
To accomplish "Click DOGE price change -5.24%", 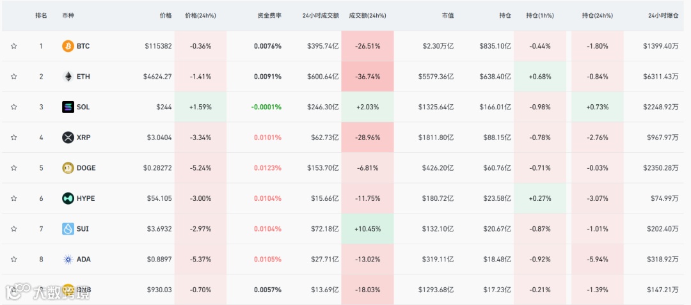I will (x=200, y=168).
